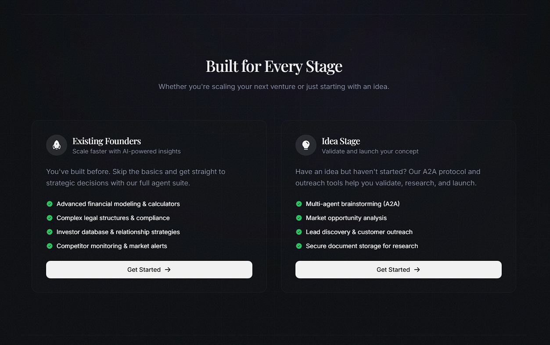The image size is (550, 345).
Task: Click the checkmark next to Multi-agent brainstorming
Action: (299, 204)
